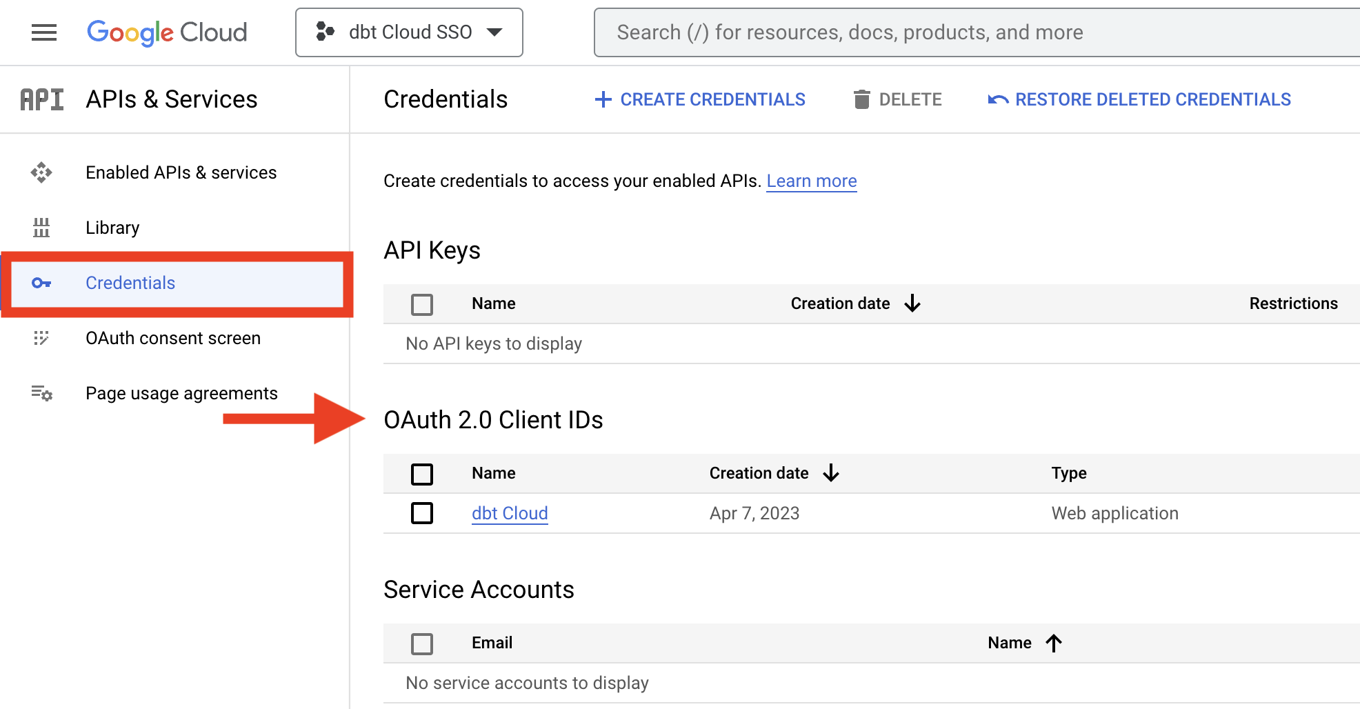1360x709 pixels.
Task: Open the APIs & Services header
Action: coord(171,99)
